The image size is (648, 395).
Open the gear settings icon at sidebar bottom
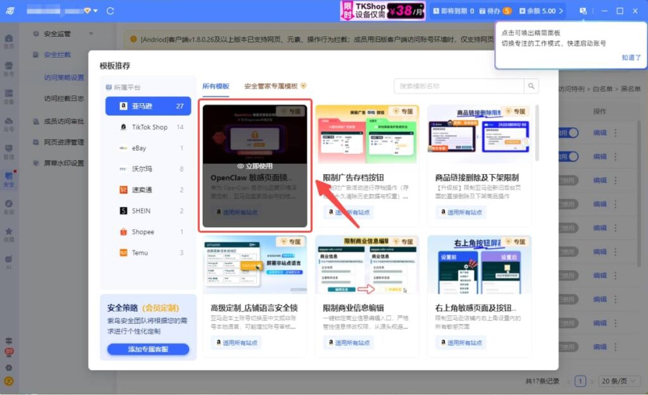click(x=9, y=368)
